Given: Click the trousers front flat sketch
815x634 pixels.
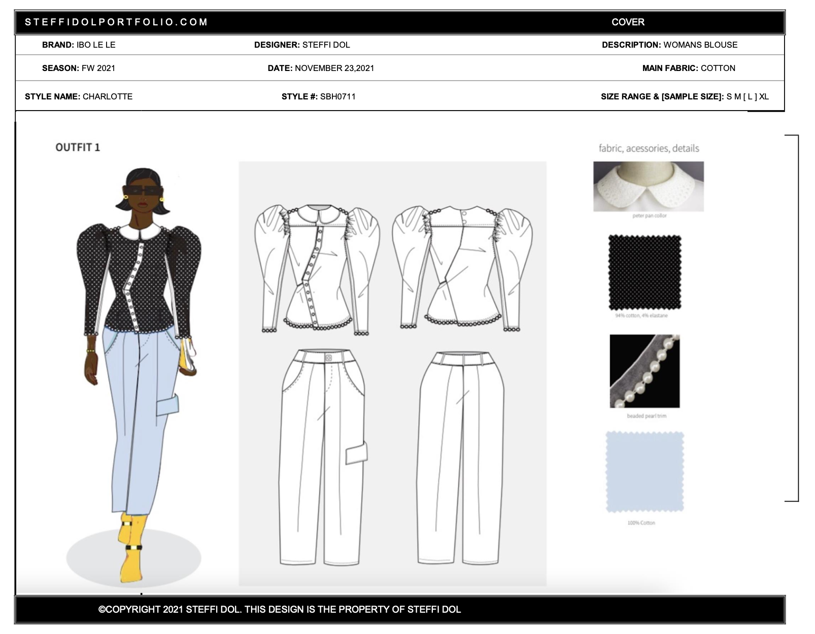Looking at the screenshot, I should (x=323, y=457).
